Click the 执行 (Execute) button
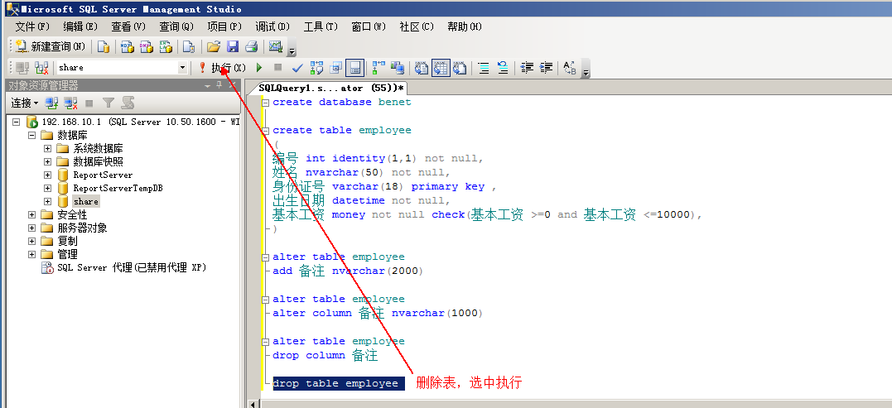 coord(222,67)
